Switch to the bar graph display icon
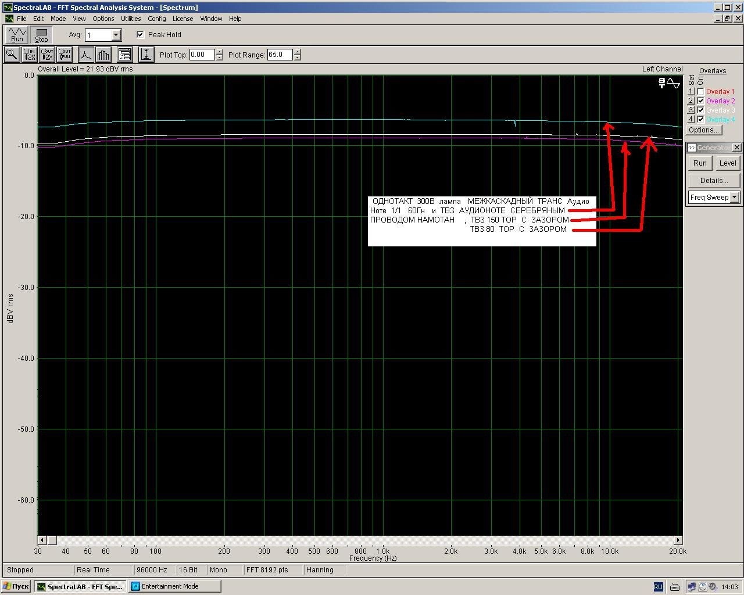This screenshot has height=595, width=744. (103, 55)
